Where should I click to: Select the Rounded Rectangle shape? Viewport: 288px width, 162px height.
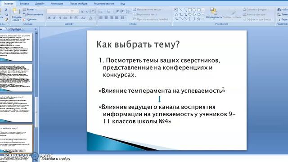pos(198,10)
